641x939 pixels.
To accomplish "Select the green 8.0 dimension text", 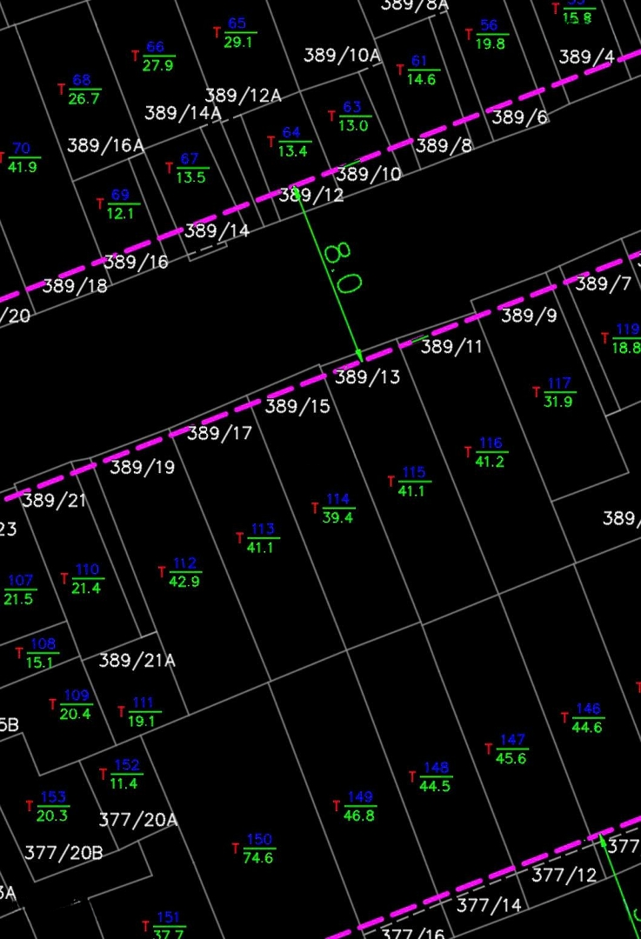I will coord(343,268).
